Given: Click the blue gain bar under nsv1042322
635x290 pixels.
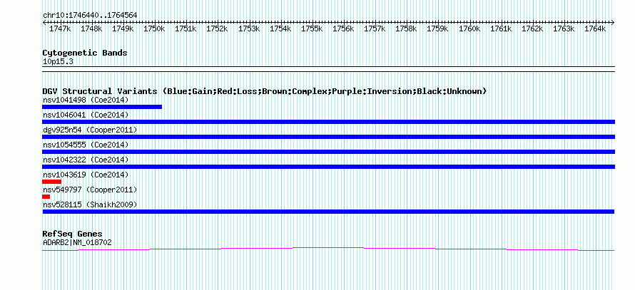Looking at the screenshot, I should tap(328, 167).
